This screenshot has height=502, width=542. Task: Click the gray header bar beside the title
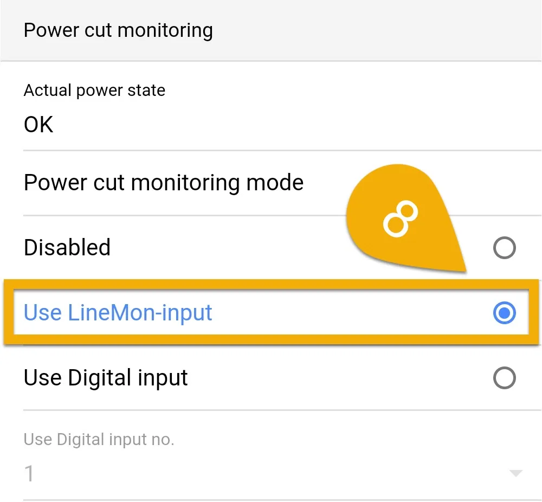(377, 30)
